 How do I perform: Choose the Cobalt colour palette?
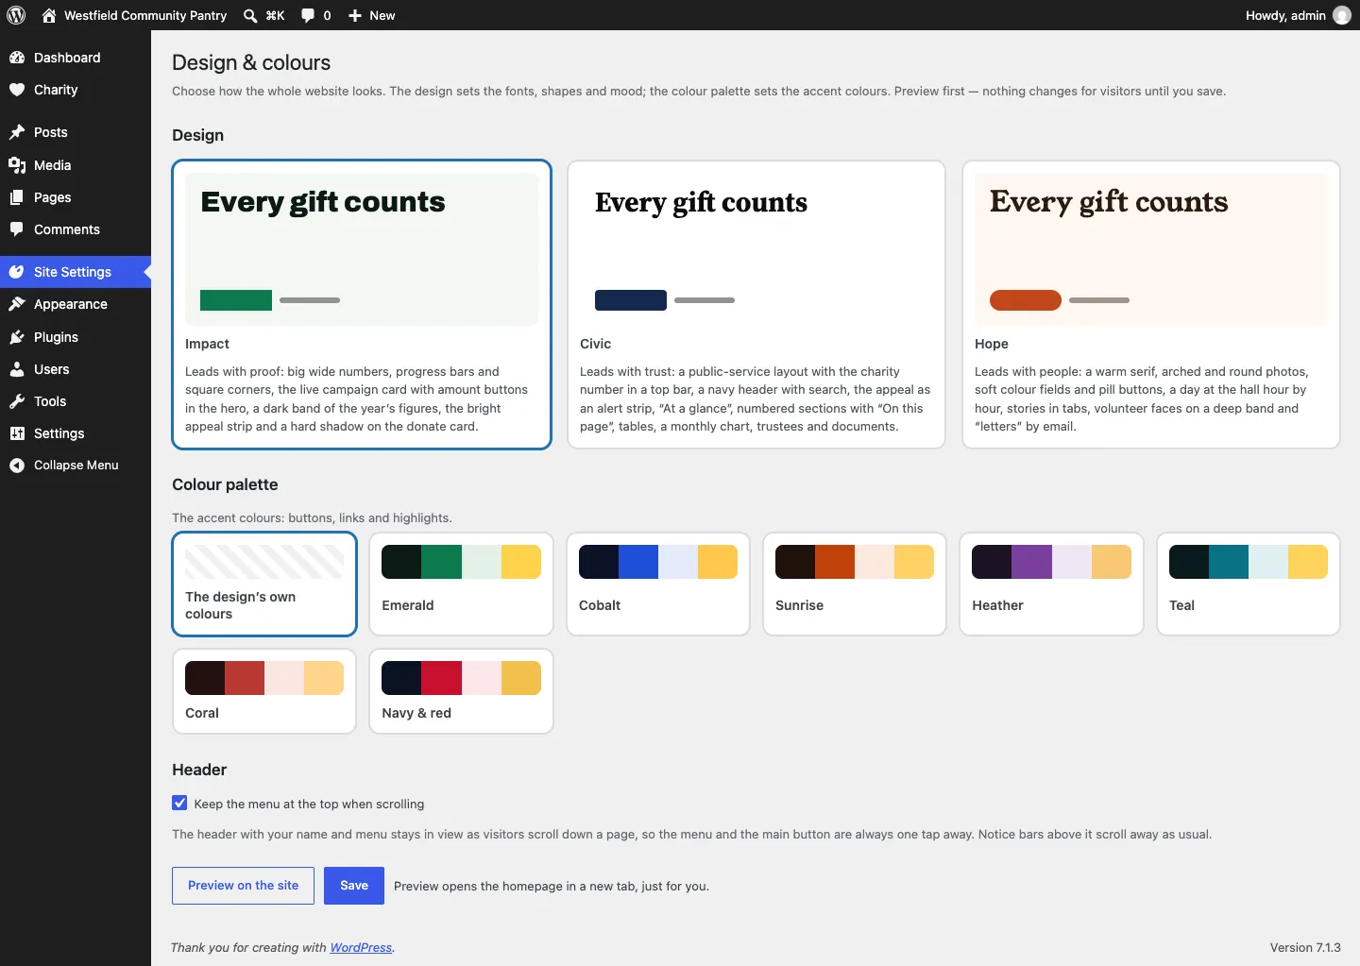pos(658,584)
